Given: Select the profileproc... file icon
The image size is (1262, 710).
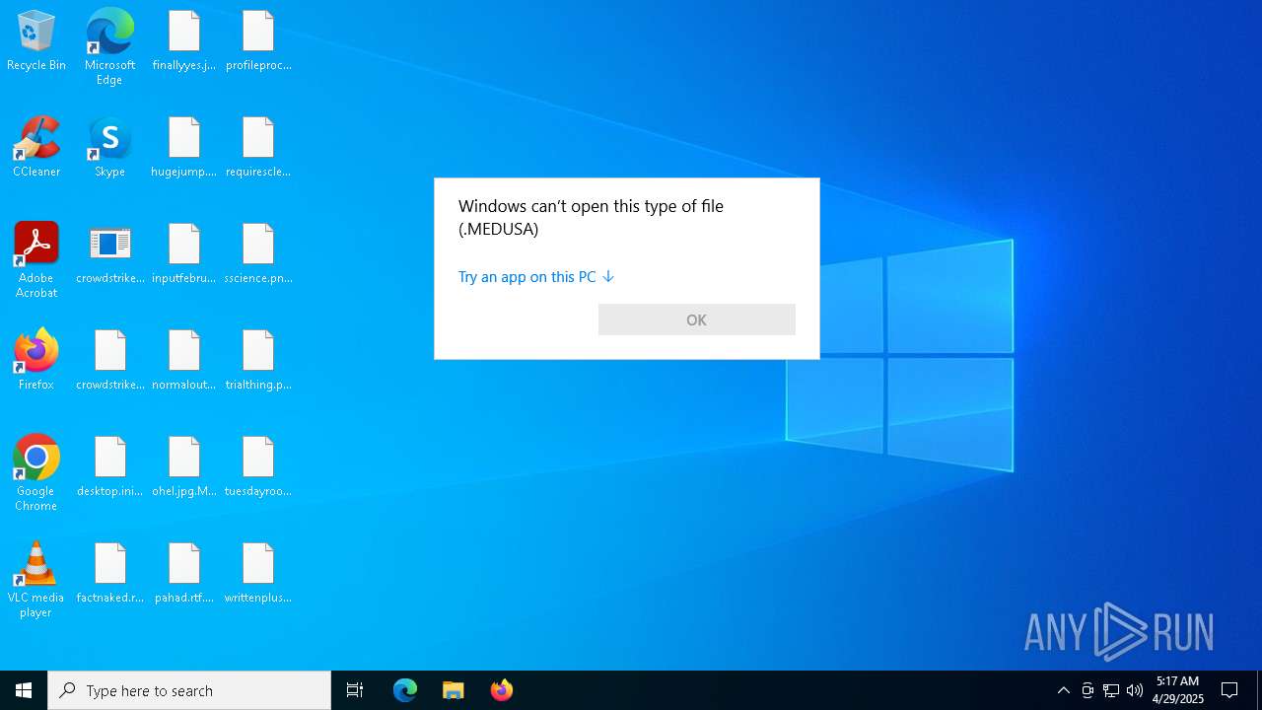Looking at the screenshot, I should (258, 41).
